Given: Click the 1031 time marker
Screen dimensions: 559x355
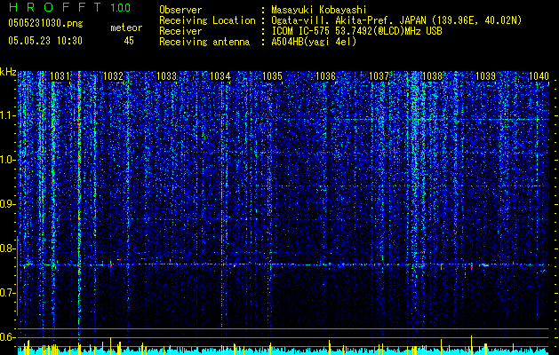Looking at the screenshot, I should (x=60, y=76).
